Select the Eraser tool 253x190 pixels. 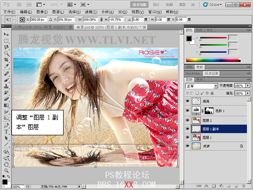click(6, 99)
